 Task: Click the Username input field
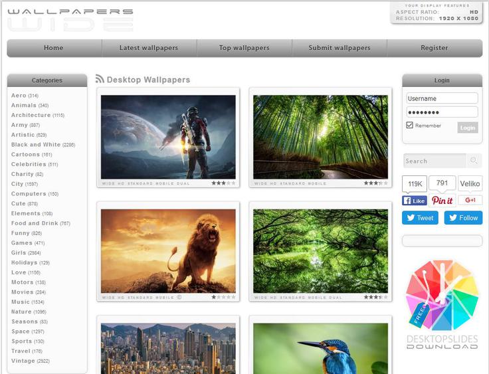pyautogui.click(x=442, y=98)
